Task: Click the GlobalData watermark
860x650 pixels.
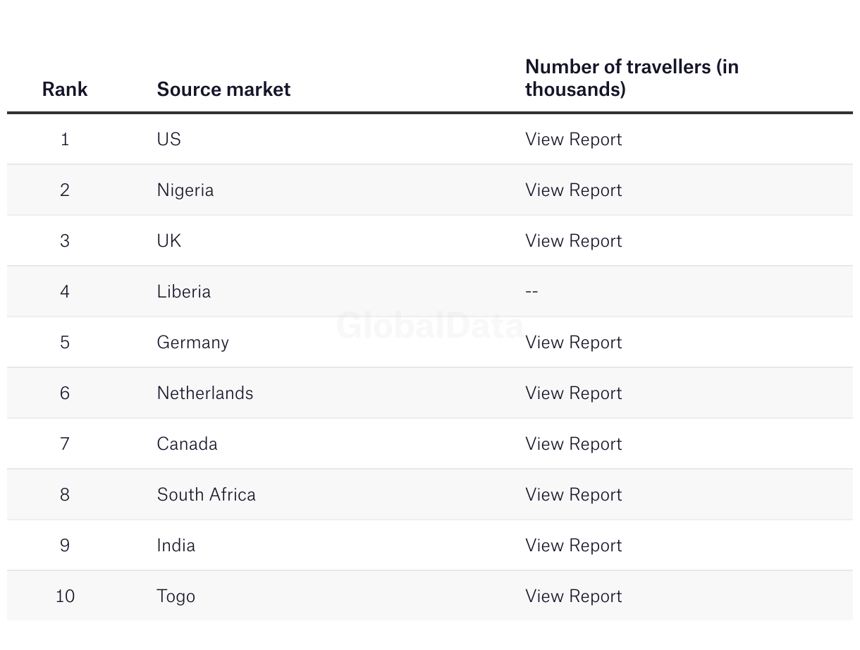Action: pos(429,326)
